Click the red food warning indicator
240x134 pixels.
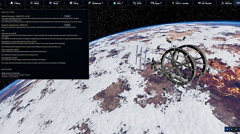coord(102,3)
